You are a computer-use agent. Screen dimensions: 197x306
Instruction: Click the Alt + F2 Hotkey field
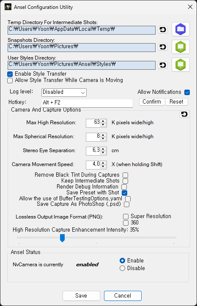point(87,103)
